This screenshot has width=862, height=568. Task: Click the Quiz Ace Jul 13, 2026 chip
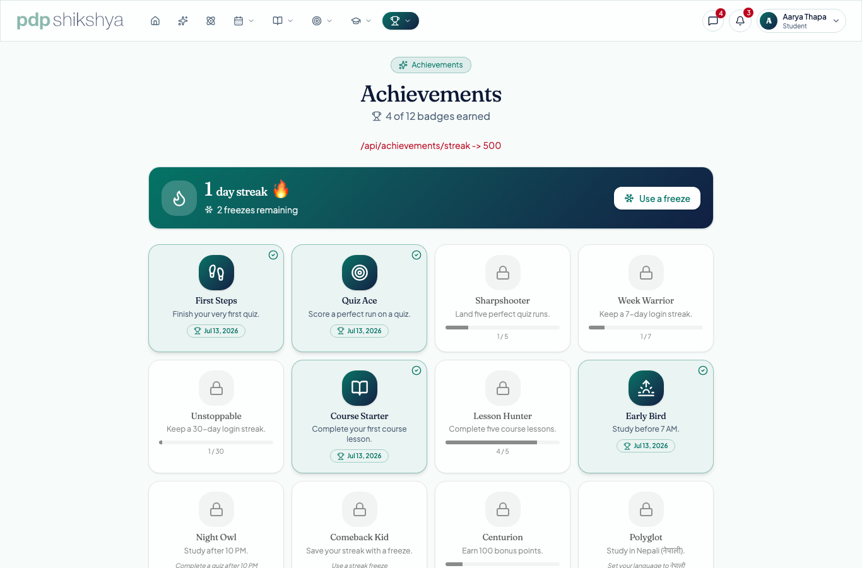360,331
